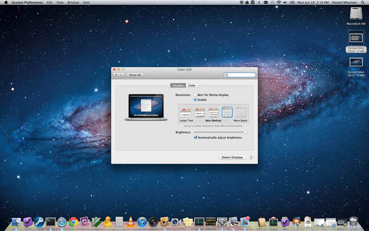369x231 pixels.
Task: Uncheck Automatically adjust brightness
Action: pyautogui.click(x=195, y=138)
